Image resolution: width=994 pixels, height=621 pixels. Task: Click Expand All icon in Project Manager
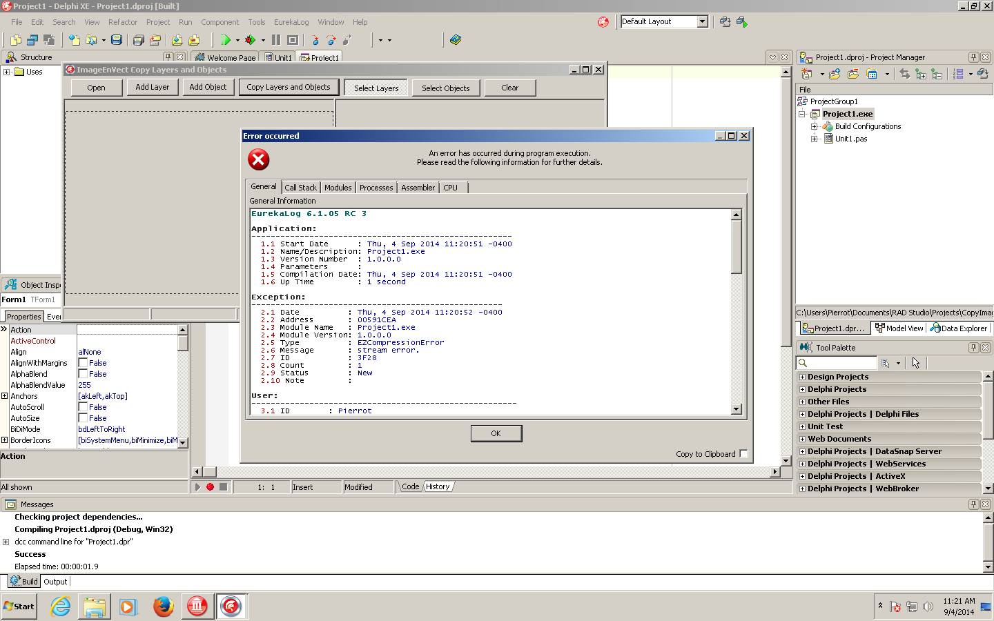pyautogui.click(x=921, y=74)
